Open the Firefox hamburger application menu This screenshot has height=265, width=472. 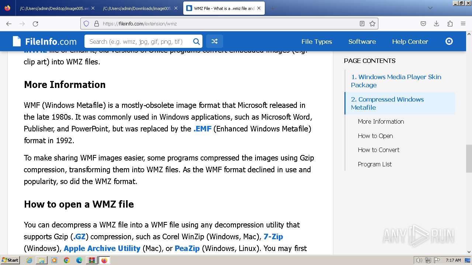pos(463,24)
